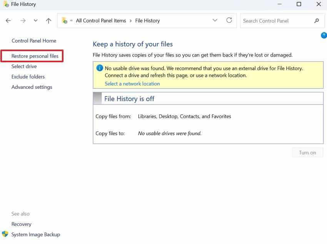327x244 pixels.
Task: Click 'Keep a history of your files' heading
Action: 133,44
